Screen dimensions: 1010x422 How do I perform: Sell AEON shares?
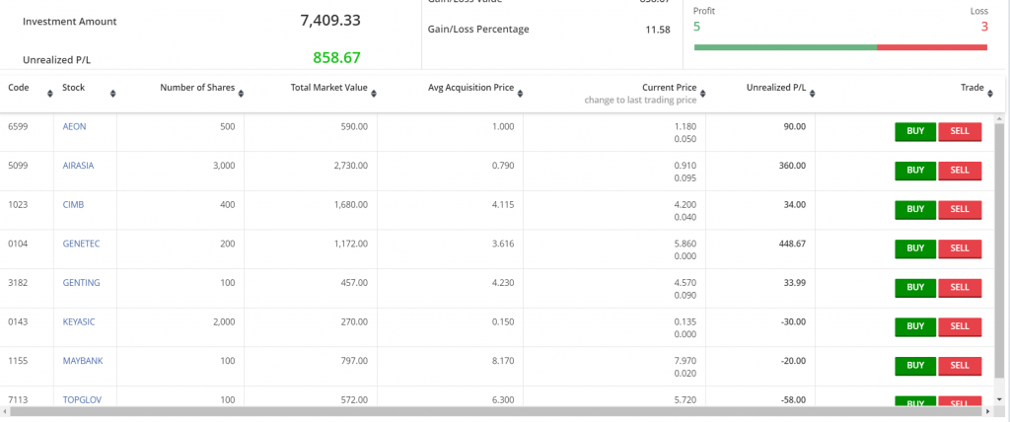tap(960, 131)
